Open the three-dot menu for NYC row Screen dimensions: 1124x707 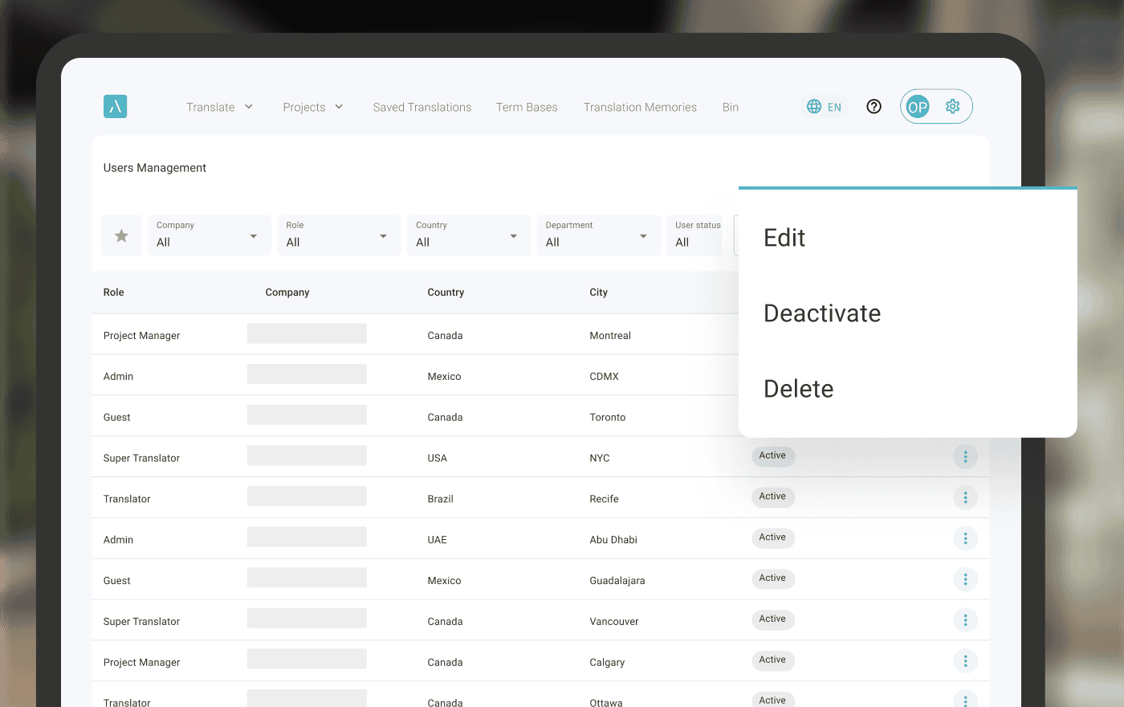point(965,457)
